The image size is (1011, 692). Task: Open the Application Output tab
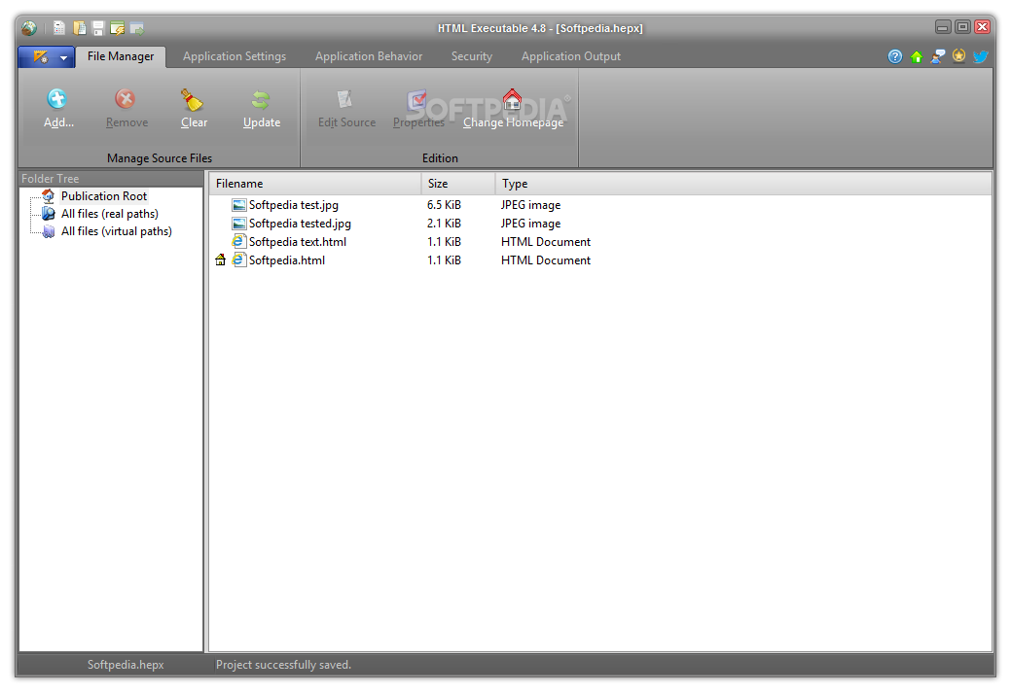click(x=570, y=56)
